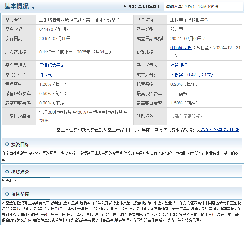Image resolution: width=244 pixels, height=225 pixels.
Task: Click the max subscription fee value ---(前端)
Action: [x=180, y=94]
